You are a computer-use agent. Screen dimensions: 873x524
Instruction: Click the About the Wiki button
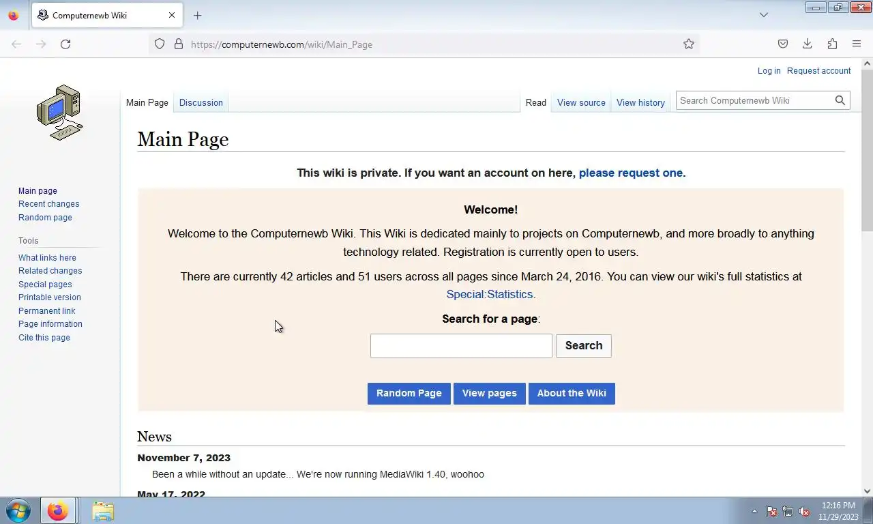[572, 393]
